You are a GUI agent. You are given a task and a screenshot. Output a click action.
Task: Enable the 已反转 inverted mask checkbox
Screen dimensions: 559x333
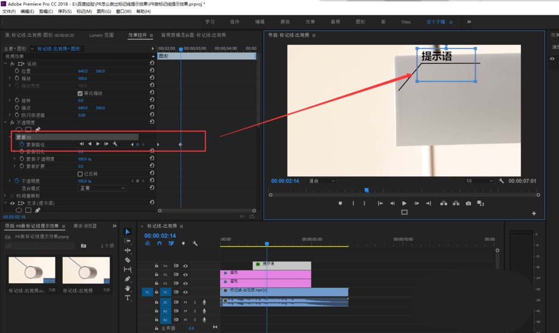[80, 173]
